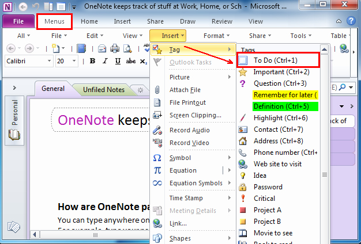Select the yellow Remember for later tag
361x244 pixels.
pyautogui.click(x=285, y=95)
